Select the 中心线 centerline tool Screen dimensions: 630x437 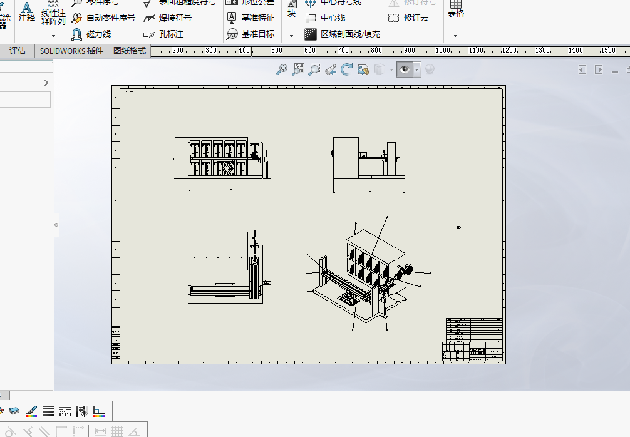click(325, 18)
